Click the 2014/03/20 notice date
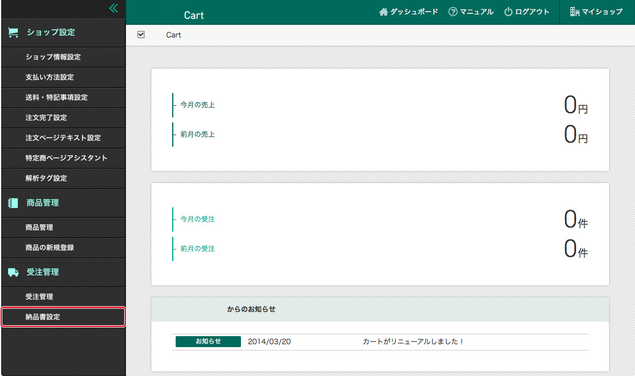Image resolution: width=635 pixels, height=376 pixels. [269, 341]
